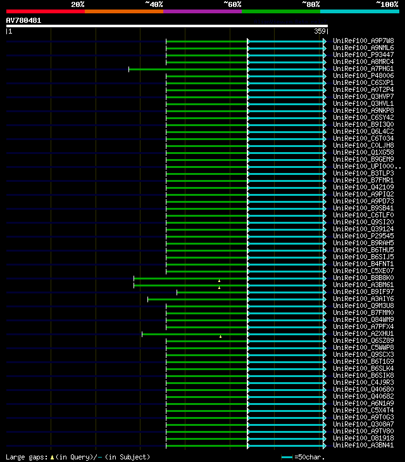
Task: Select UniRef100_A2XHU1 label
Action: 363,333
